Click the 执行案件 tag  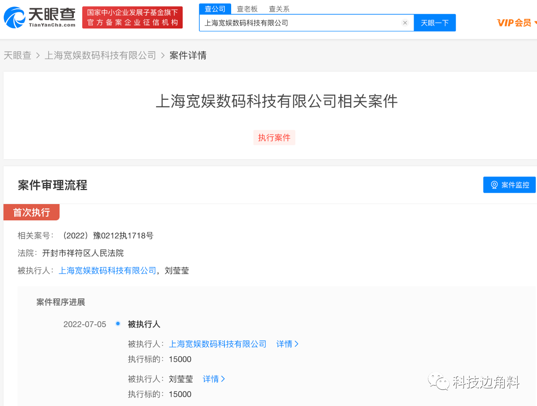[274, 138]
